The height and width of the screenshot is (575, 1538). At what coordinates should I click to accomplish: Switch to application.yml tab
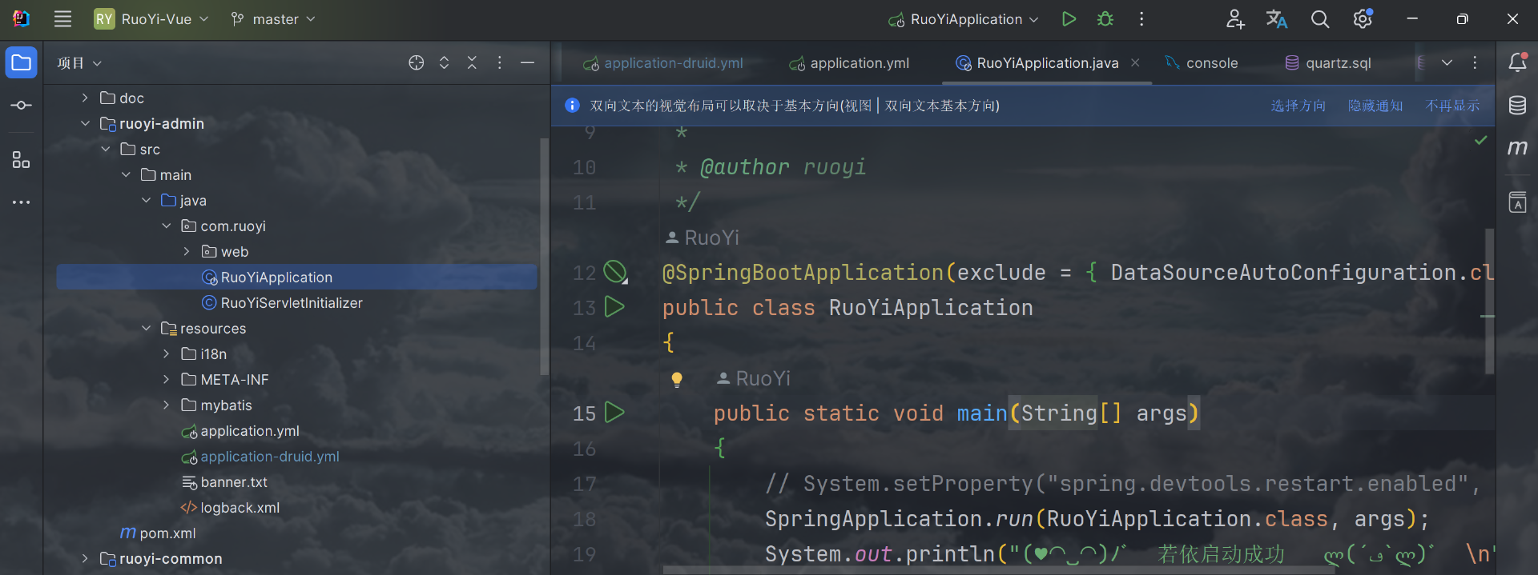849,63
